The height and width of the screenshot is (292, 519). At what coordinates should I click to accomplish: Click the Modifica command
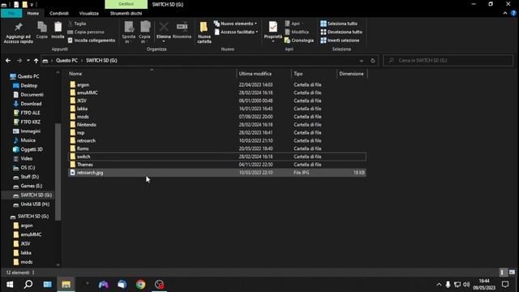(297, 32)
